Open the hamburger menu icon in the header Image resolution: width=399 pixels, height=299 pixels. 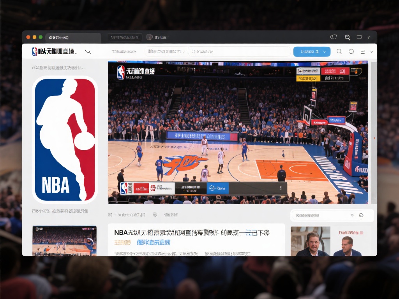363,51
